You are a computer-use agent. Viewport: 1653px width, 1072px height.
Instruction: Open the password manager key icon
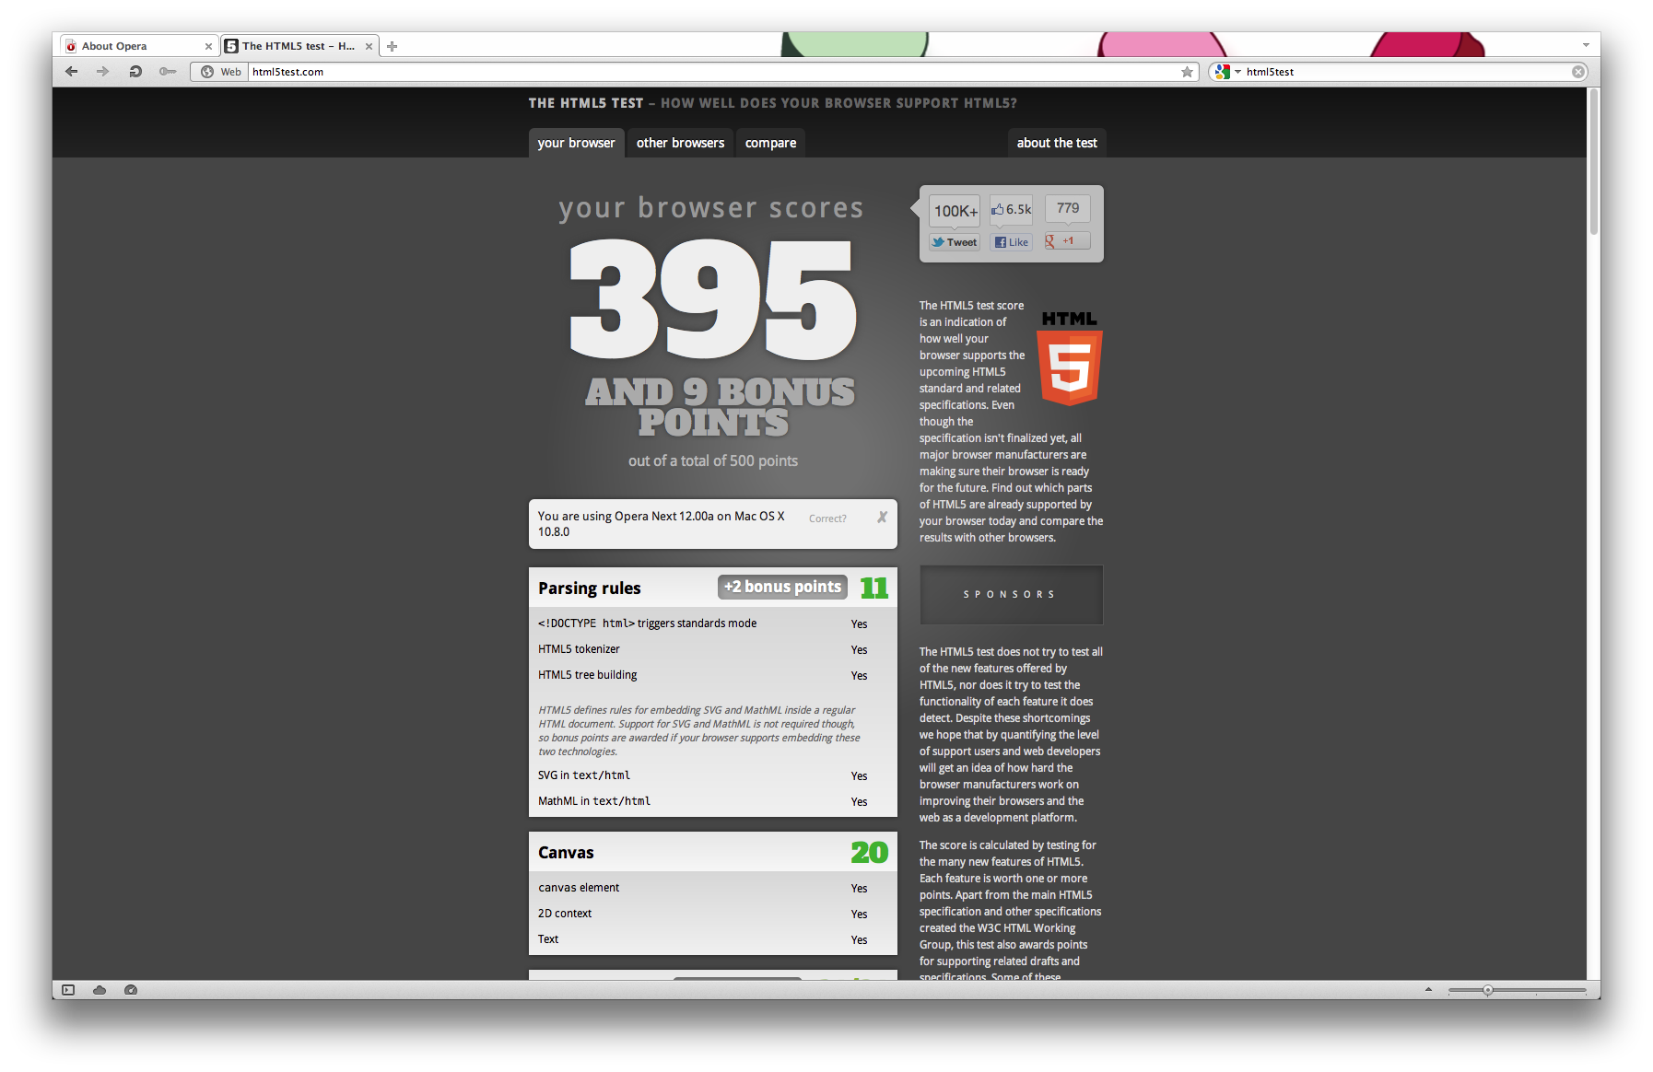pos(167,72)
